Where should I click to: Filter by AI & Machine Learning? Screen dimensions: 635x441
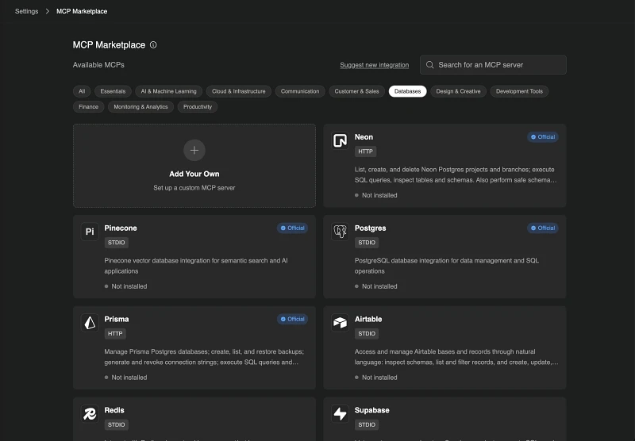[x=168, y=91]
